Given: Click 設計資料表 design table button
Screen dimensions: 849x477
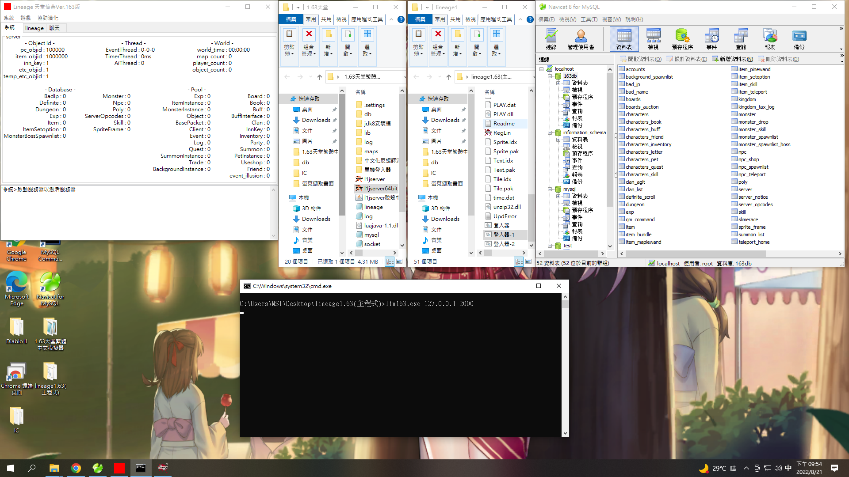Looking at the screenshot, I should click(x=687, y=59).
